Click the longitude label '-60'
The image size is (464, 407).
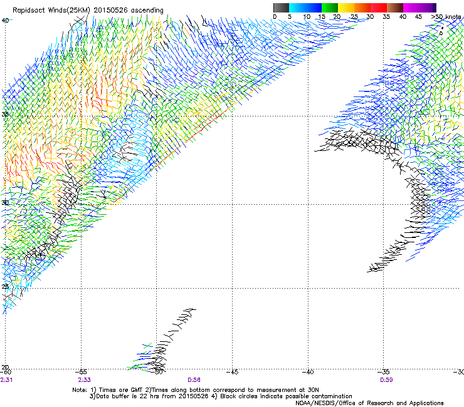(x=6, y=372)
